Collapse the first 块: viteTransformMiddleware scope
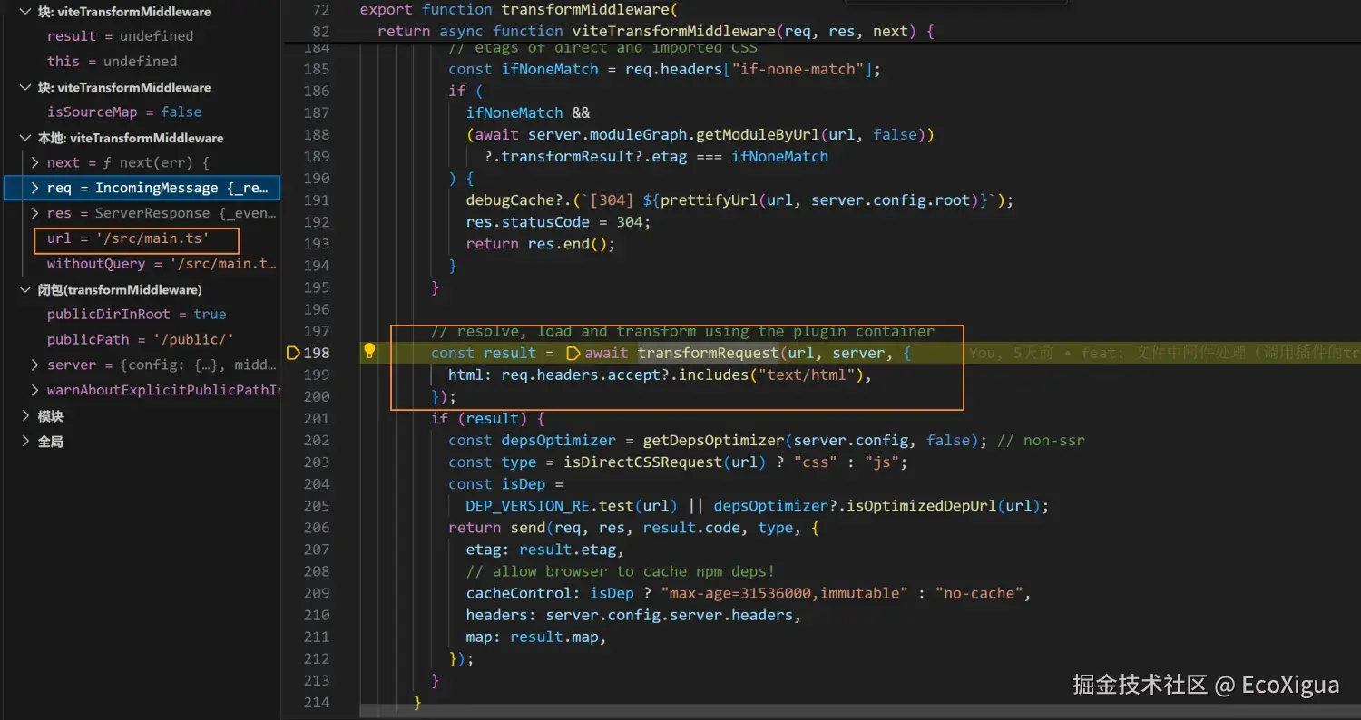The height and width of the screenshot is (720, 1361). coord(26,12)
